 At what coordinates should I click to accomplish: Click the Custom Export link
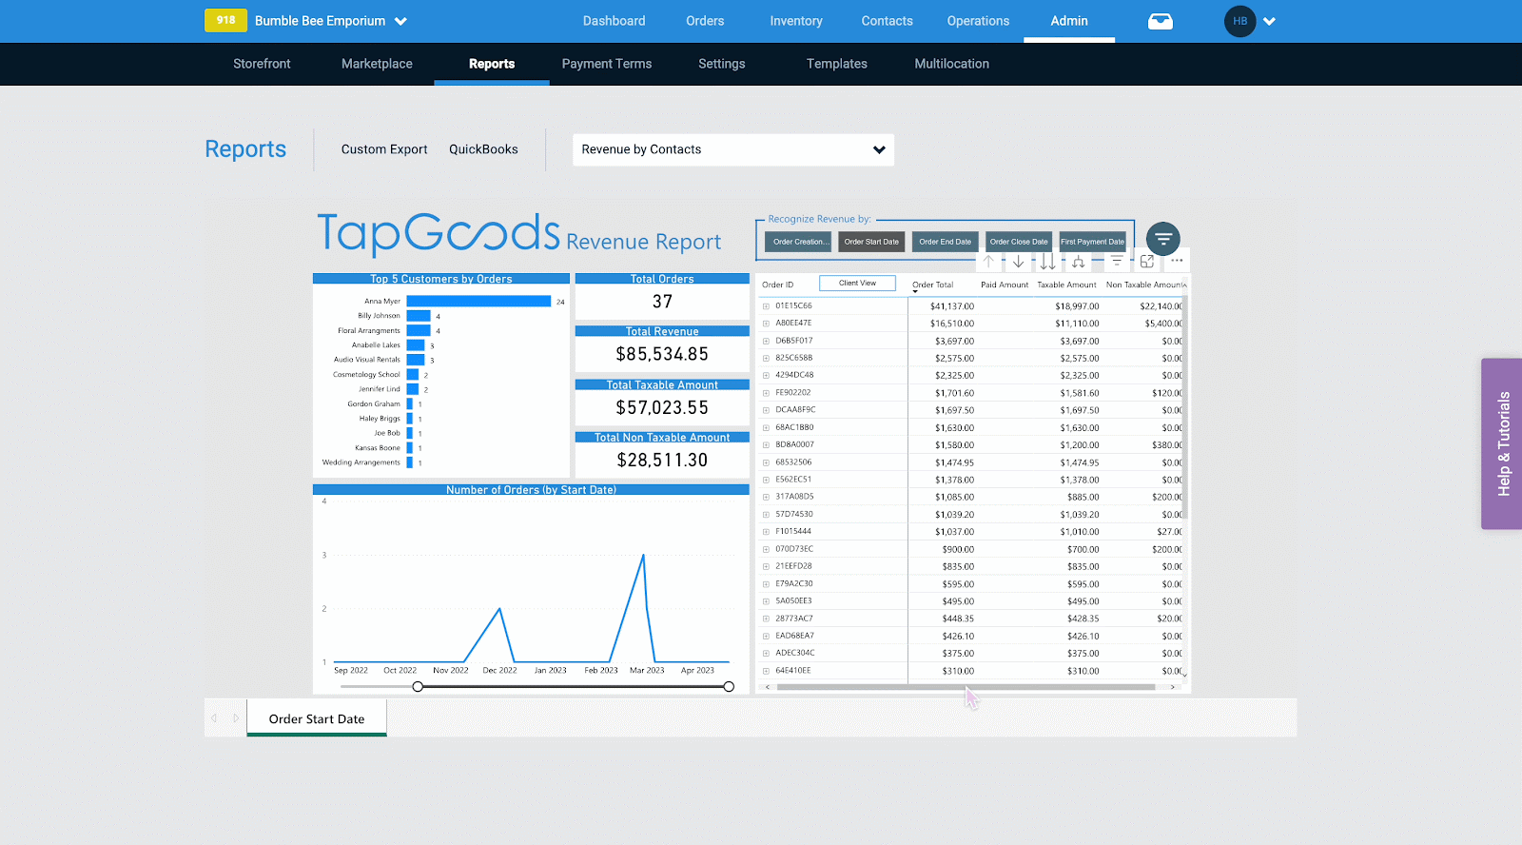[384, 149]
